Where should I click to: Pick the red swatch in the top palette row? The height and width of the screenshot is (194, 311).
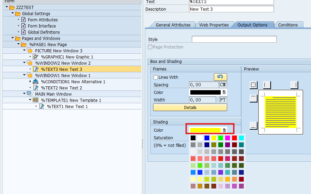(234, 138)
